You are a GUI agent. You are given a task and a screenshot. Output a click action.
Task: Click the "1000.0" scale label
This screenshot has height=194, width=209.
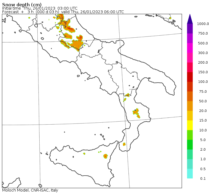pos(203,24)
